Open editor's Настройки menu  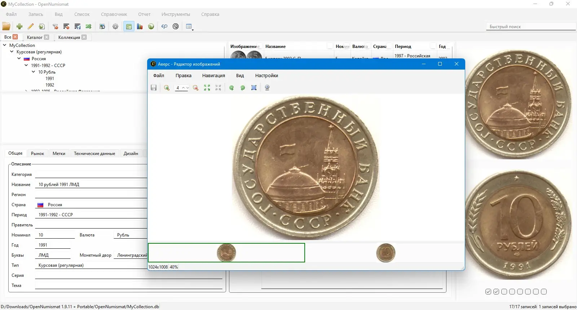click(x=267, y=75)
